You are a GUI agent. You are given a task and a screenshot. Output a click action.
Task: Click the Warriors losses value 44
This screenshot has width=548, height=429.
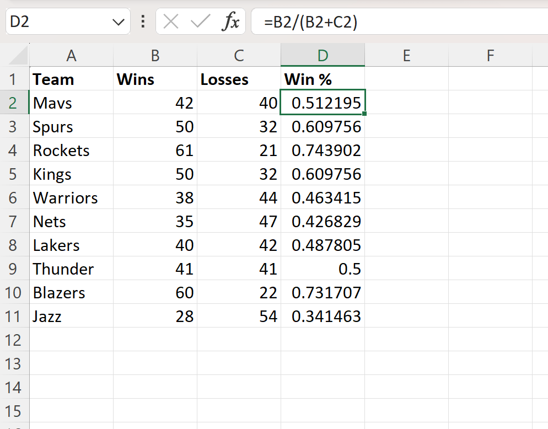point(239,197)
